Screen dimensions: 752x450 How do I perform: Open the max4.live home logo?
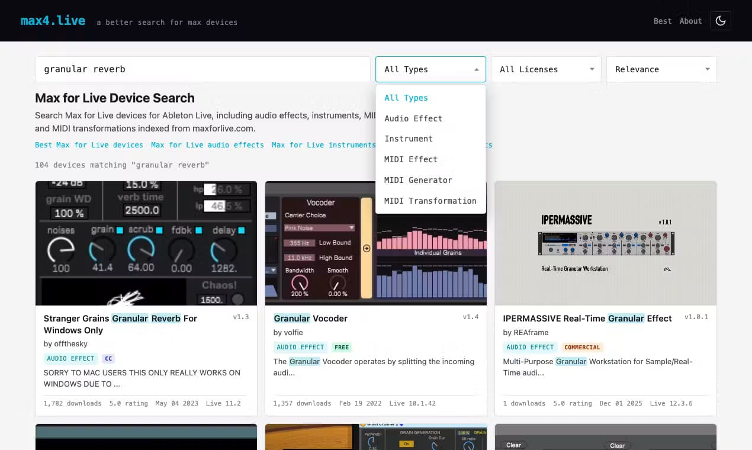coord(53,21)
